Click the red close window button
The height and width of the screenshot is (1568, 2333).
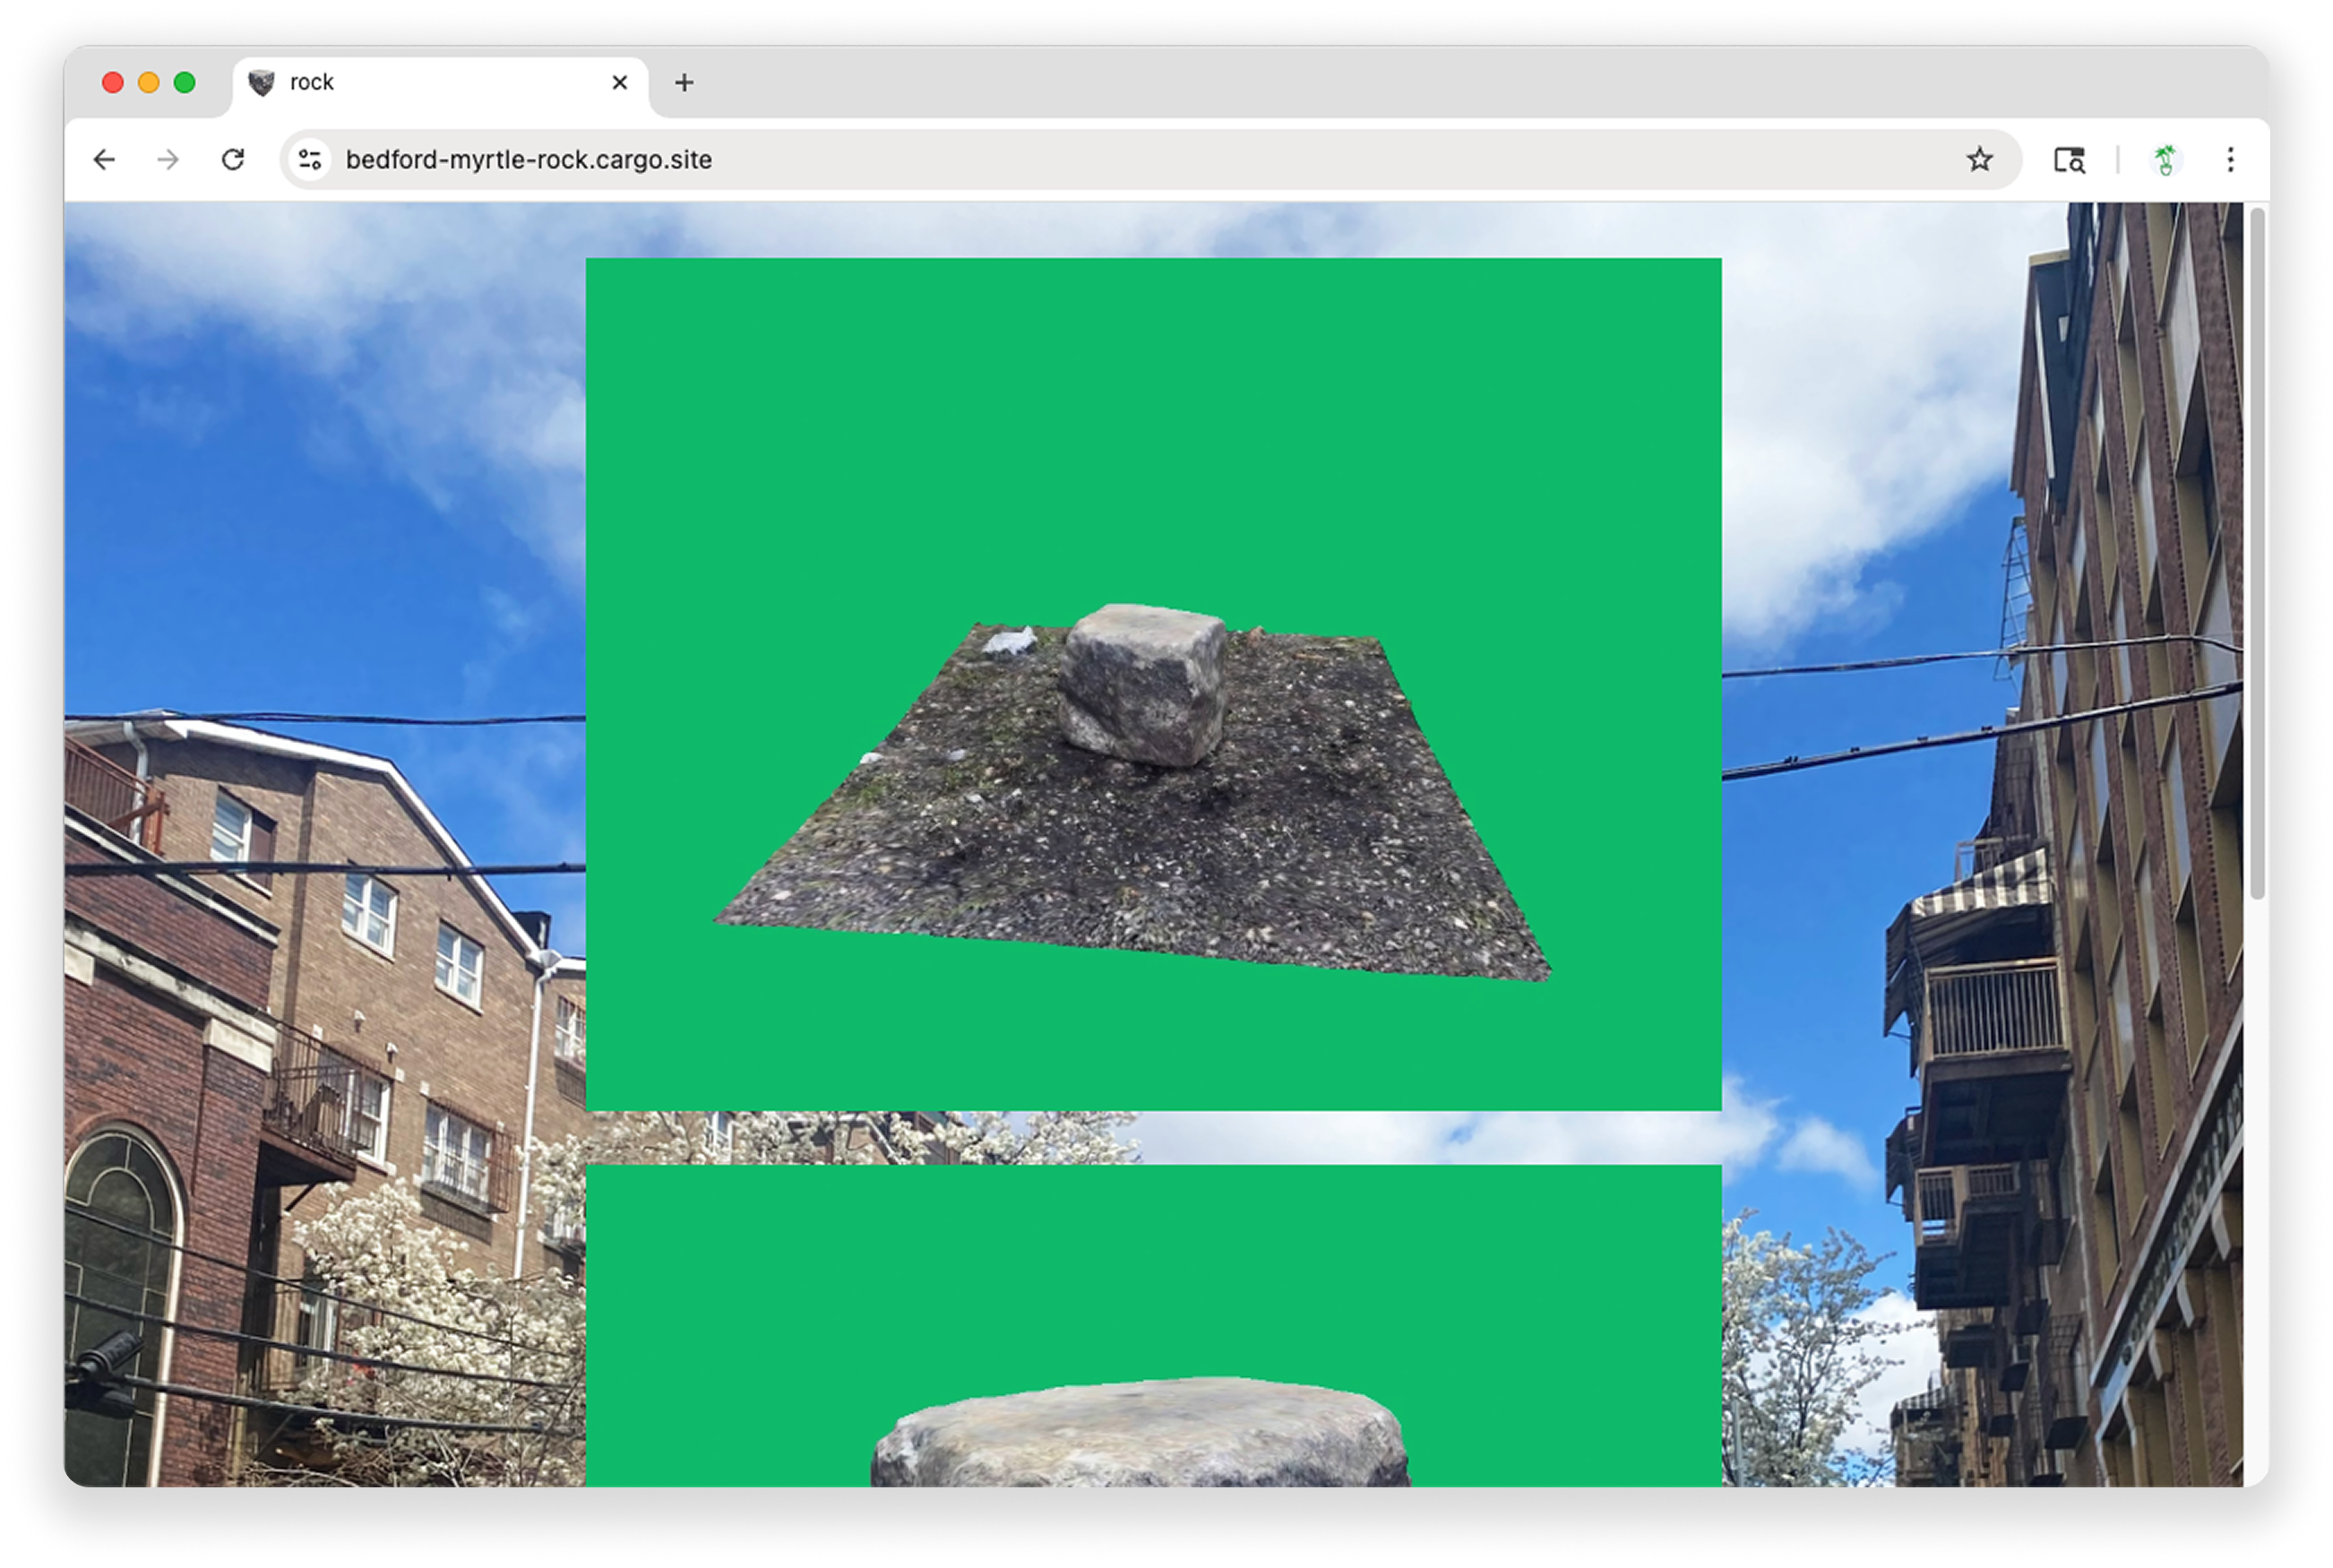[x=113, y=83]
